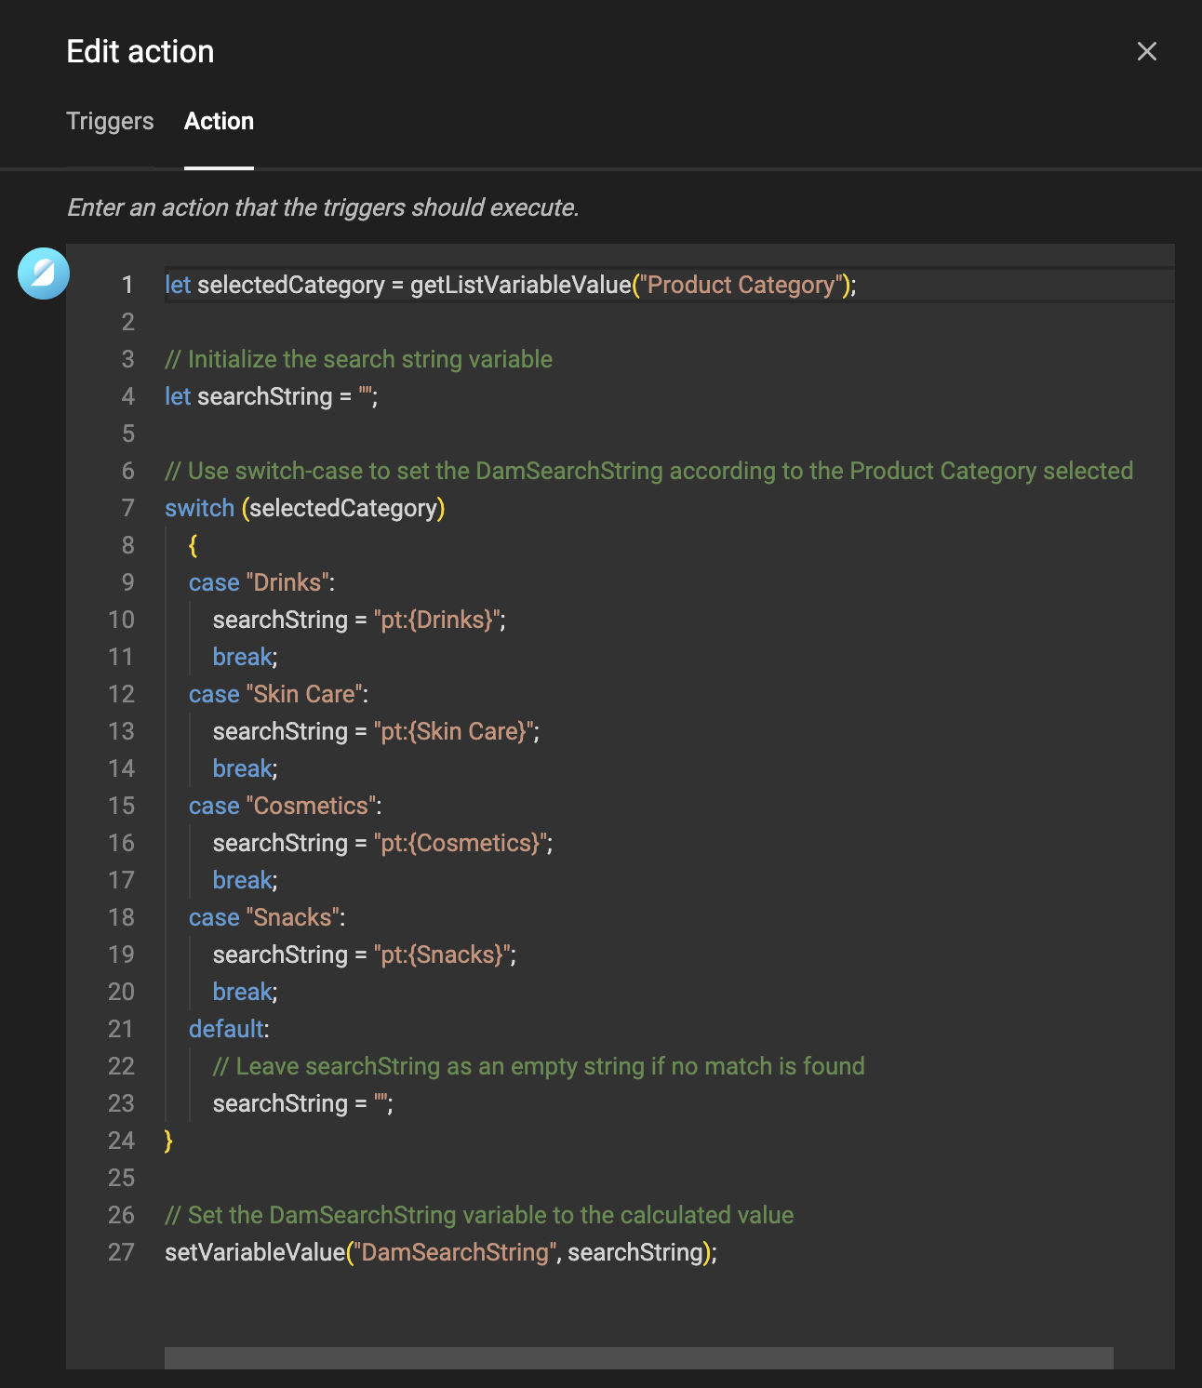
Task: Click the "pt:{Snacks}" assignment line
Action: pyautogui.click(x=365, y=954)
